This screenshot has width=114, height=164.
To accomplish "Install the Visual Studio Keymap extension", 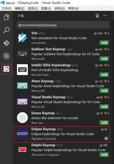I will coord(104,106).
